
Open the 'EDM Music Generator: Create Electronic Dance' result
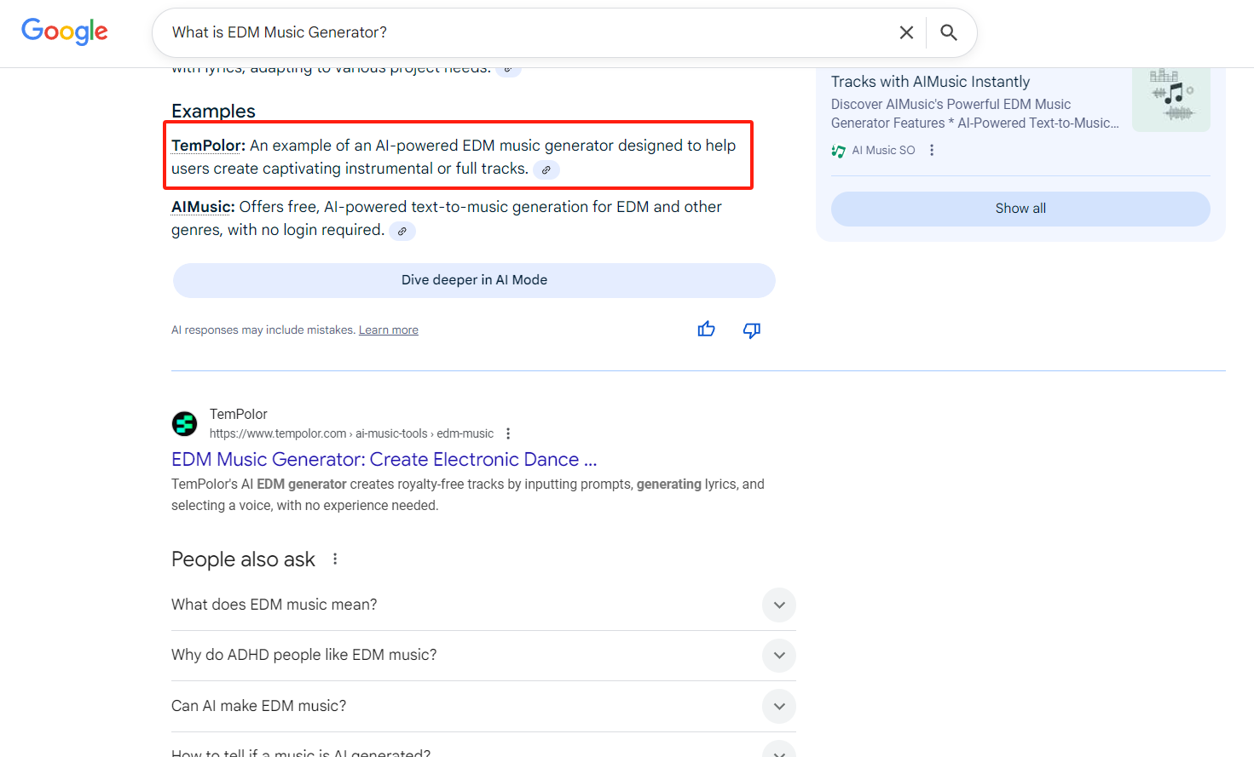384,459
